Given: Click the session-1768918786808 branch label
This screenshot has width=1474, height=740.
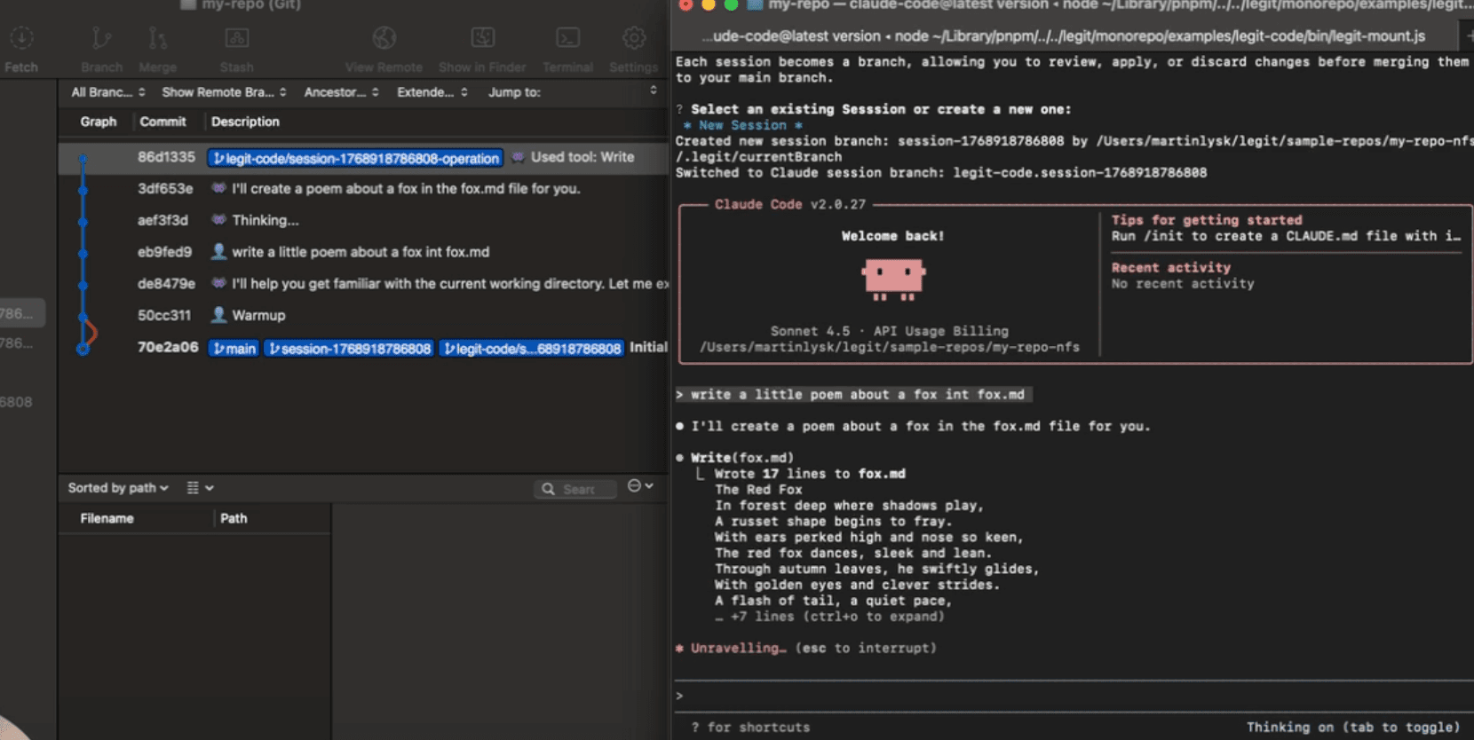Looking at the screenshot, I should pyautogui.click(x=349, y=349).
